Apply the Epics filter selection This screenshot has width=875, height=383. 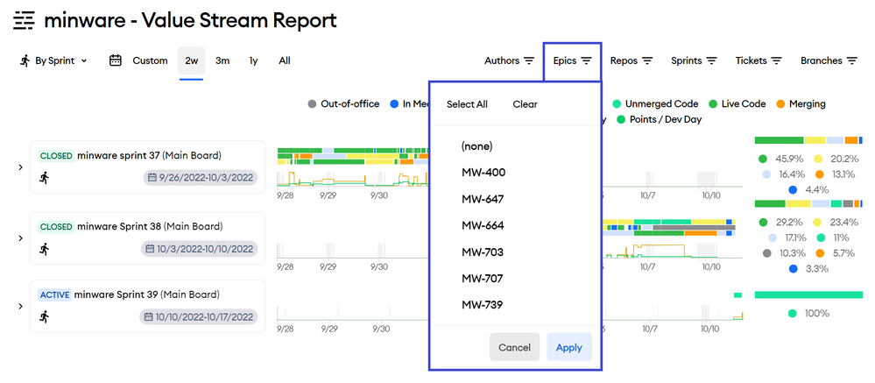coord(569,347)
